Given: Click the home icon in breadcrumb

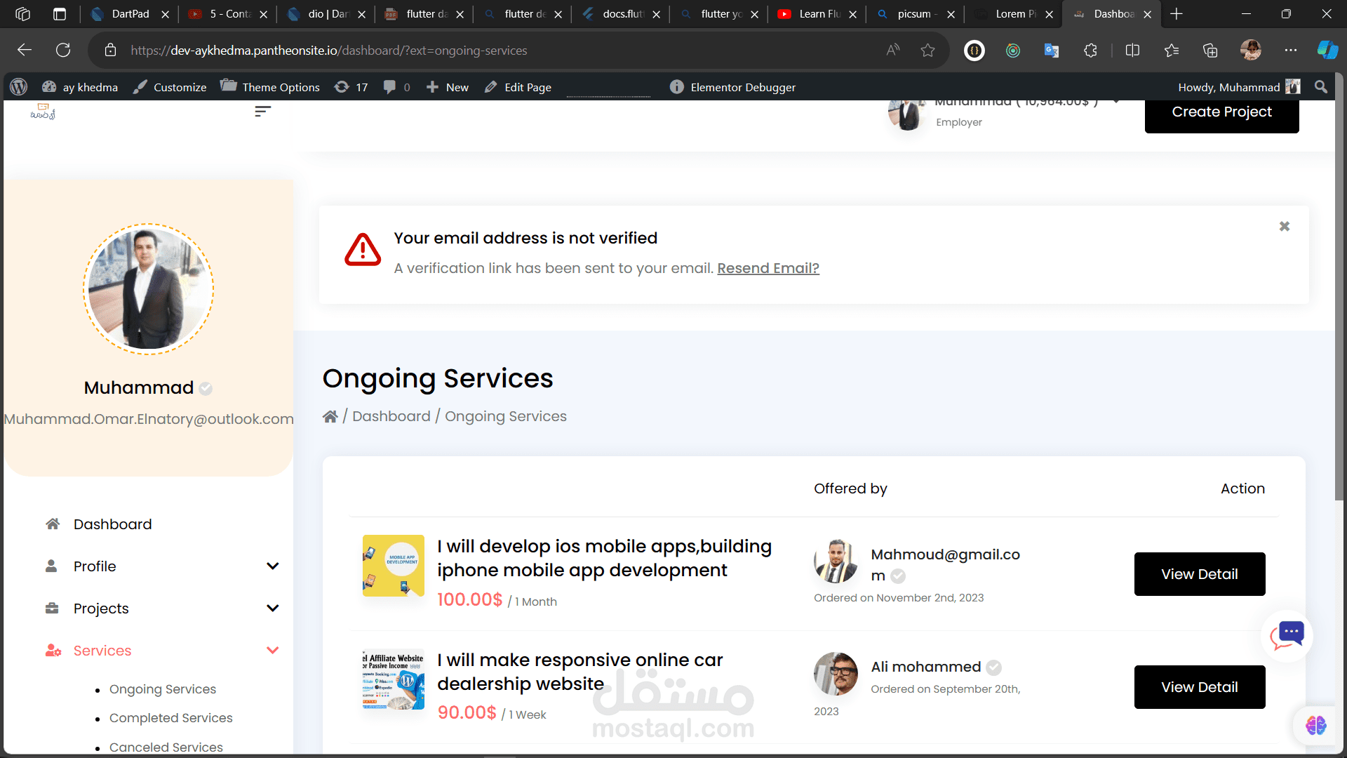Looking at the screenshot, I should (x=330, y=417).
